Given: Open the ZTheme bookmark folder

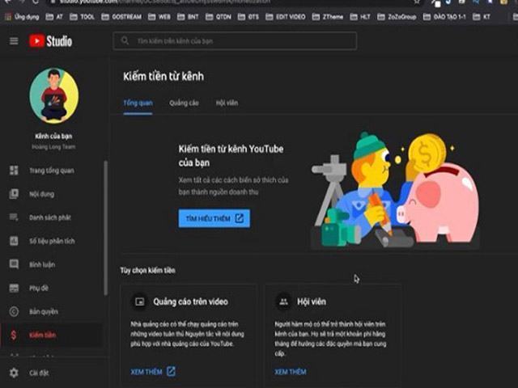Looking at the screenshot, I should tap(328, 16).
